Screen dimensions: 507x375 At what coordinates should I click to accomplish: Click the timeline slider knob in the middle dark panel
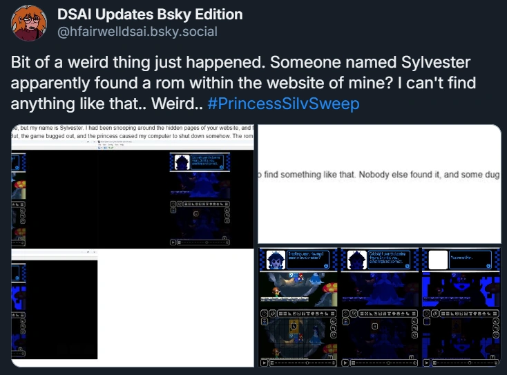pos(388,363)
